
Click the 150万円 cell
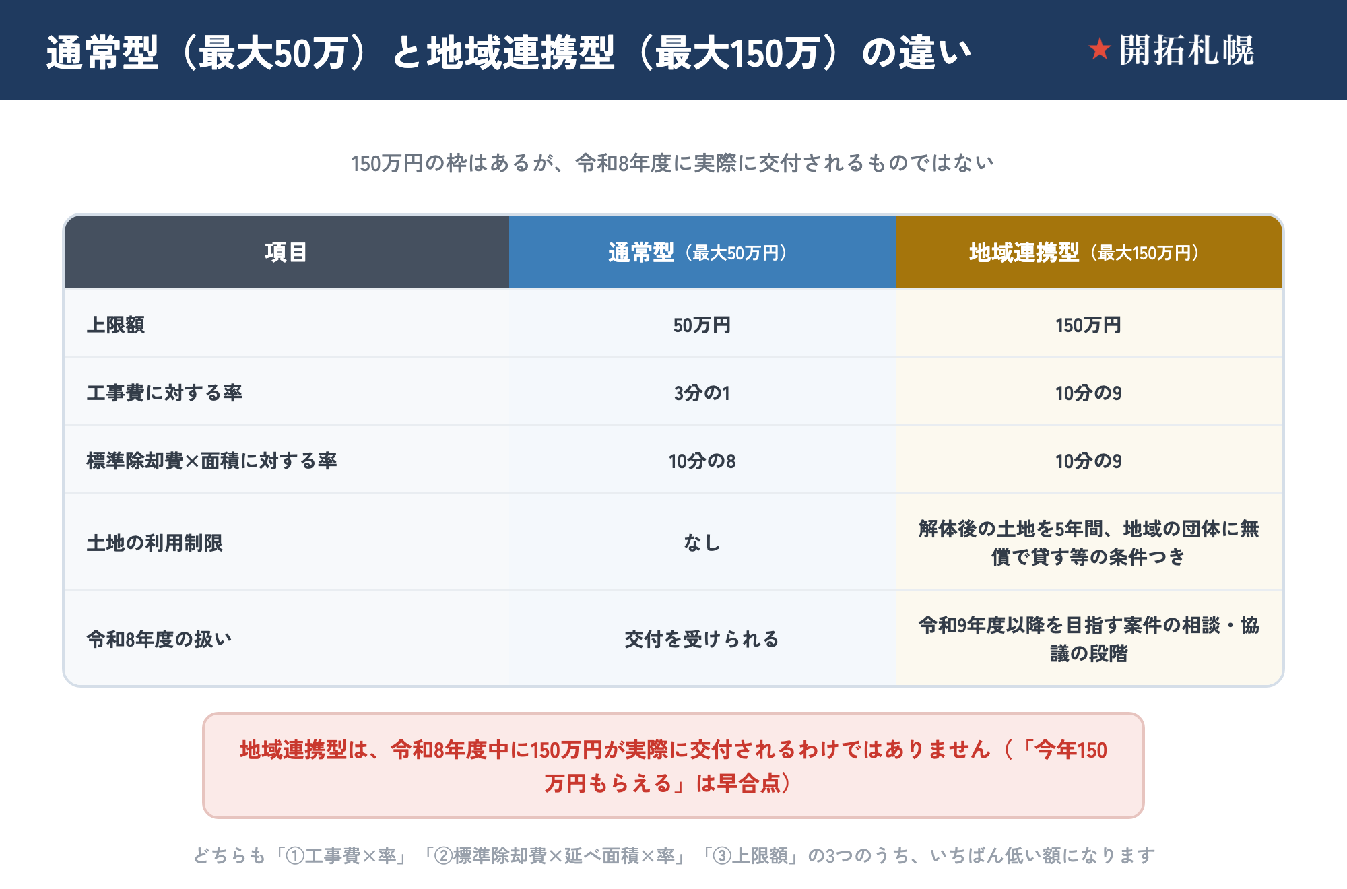[x=1089, y=325]
